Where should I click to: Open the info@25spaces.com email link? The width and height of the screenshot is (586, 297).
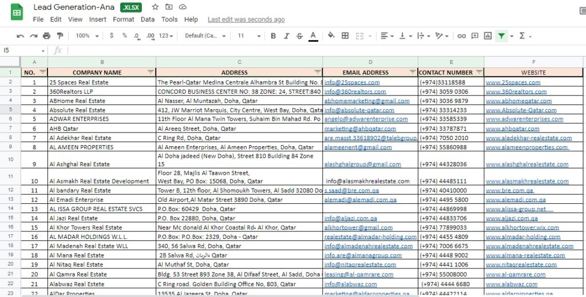click(352, 82)
